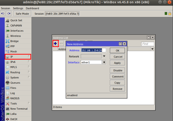This screenshot has width=173, height=121.
Task: Open Dot1X sidebar entry
Action: coord(18,119)
